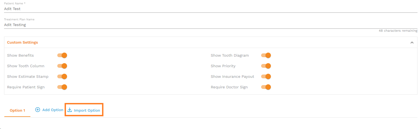Click the plus-circle icon beside Add Option
The width and height of the screenshot is (418, 129).
(x=38, y=110)
